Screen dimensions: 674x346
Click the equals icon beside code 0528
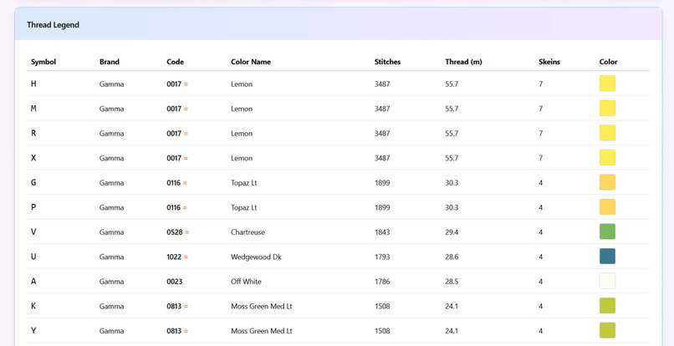click(x=187, y=232)
